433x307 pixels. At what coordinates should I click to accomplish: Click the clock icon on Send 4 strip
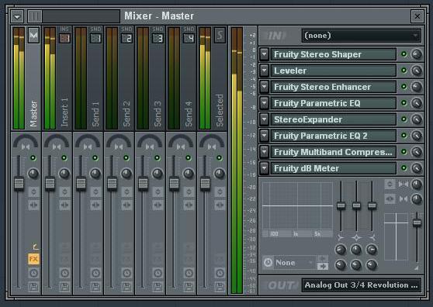tap(189, 274)
